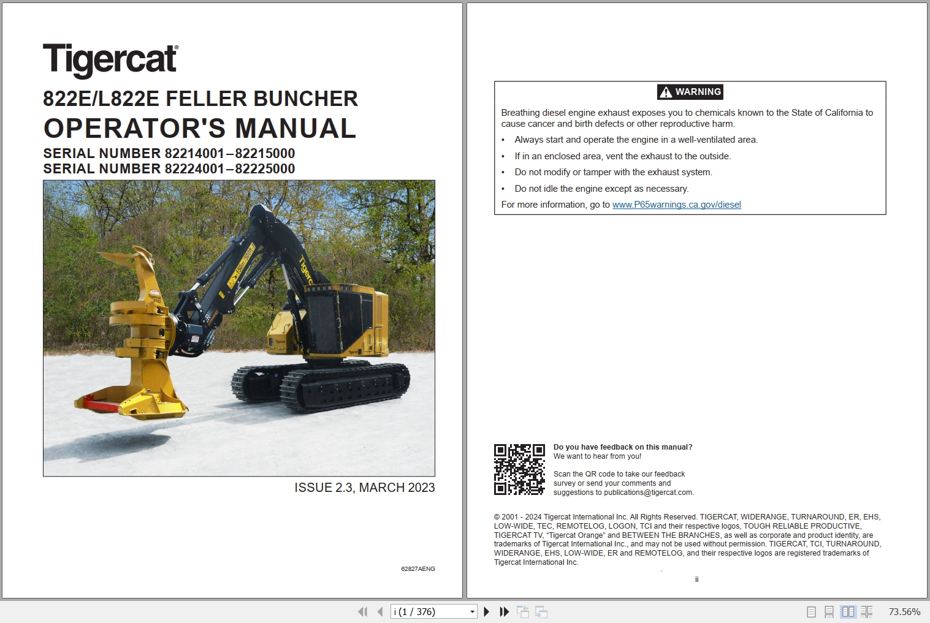Select the two-page continuous view icon
The height and width of the screenshot is (623, 930).
pos(867,611)
